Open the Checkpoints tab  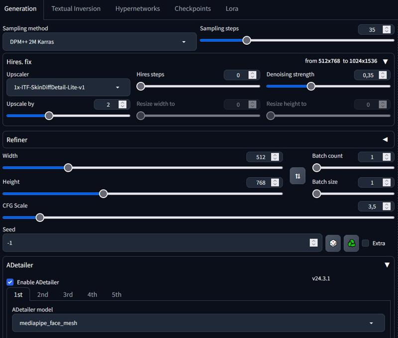[193, 8]
